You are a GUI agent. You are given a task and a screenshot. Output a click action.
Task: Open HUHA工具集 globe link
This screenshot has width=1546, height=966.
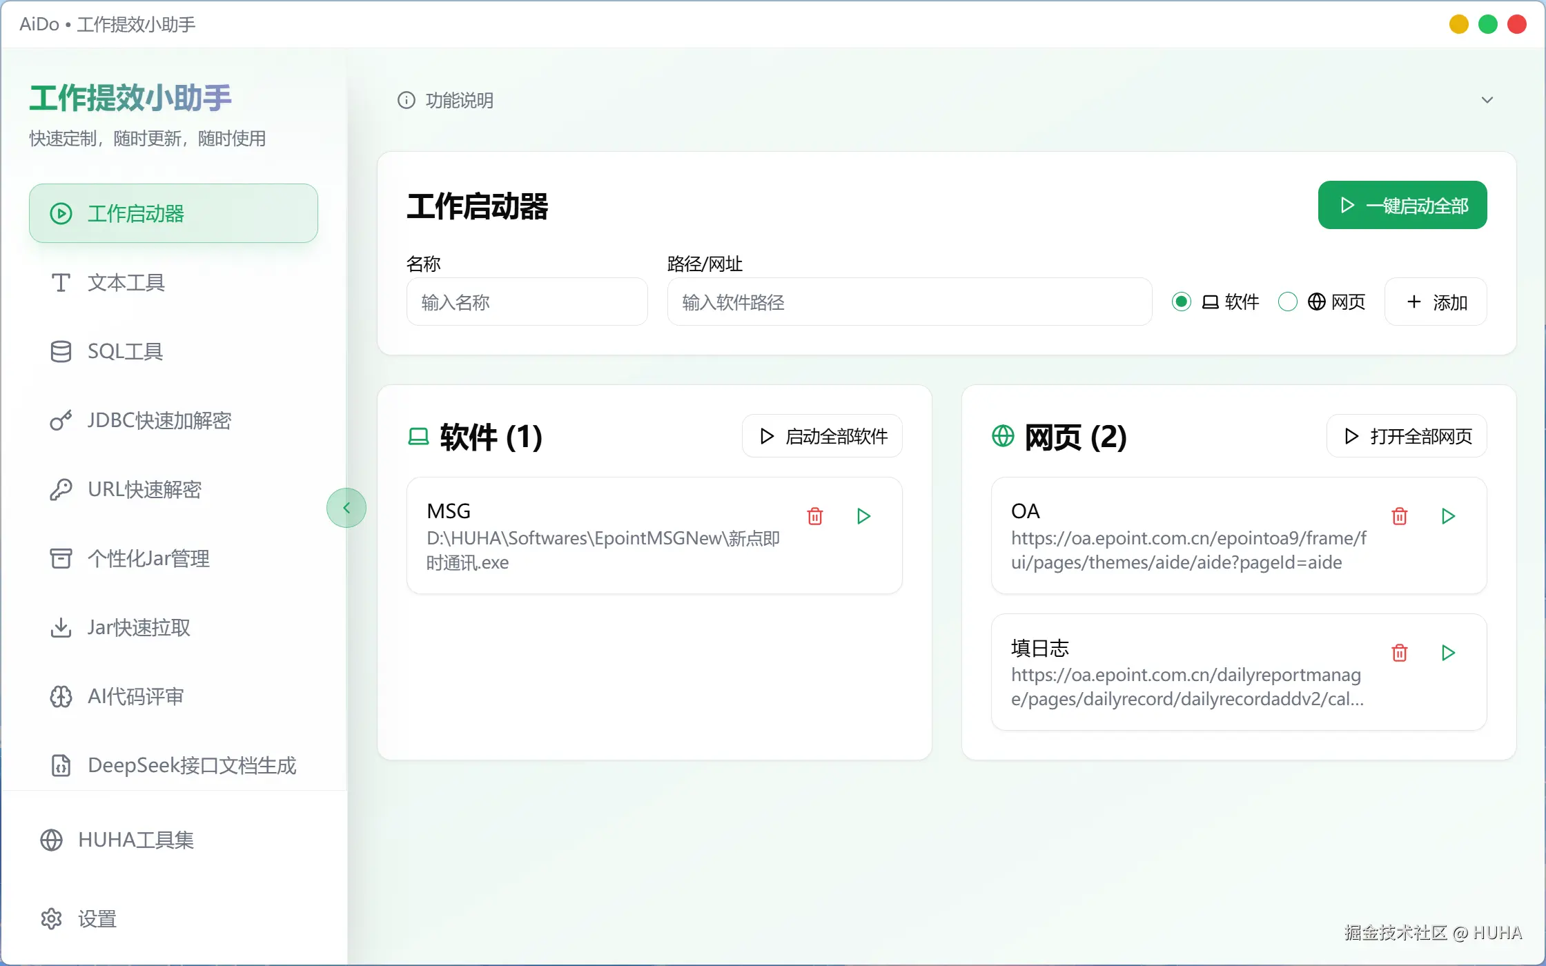click(52, 840)
